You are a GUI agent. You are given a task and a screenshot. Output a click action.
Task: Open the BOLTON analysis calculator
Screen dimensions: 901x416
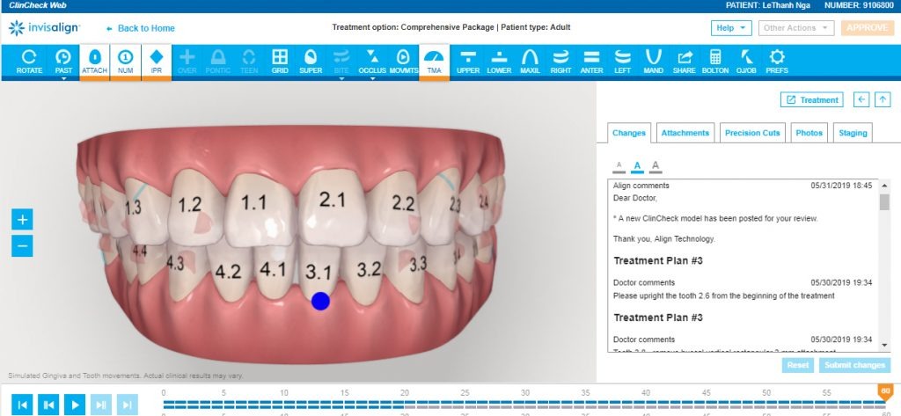point(715,62)
